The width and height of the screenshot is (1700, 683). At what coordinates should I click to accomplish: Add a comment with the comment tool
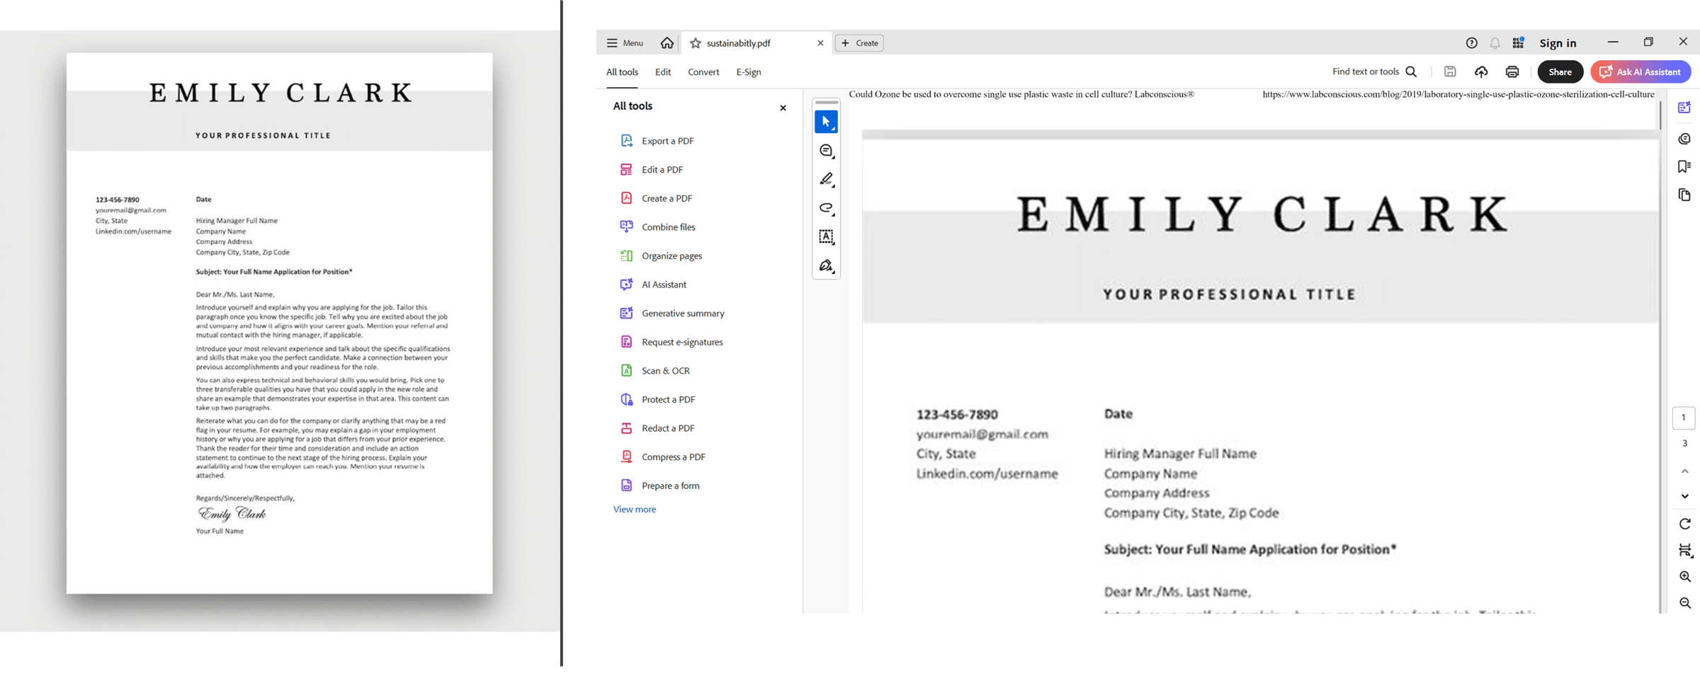pyautogui.click(x=826, y=151)
